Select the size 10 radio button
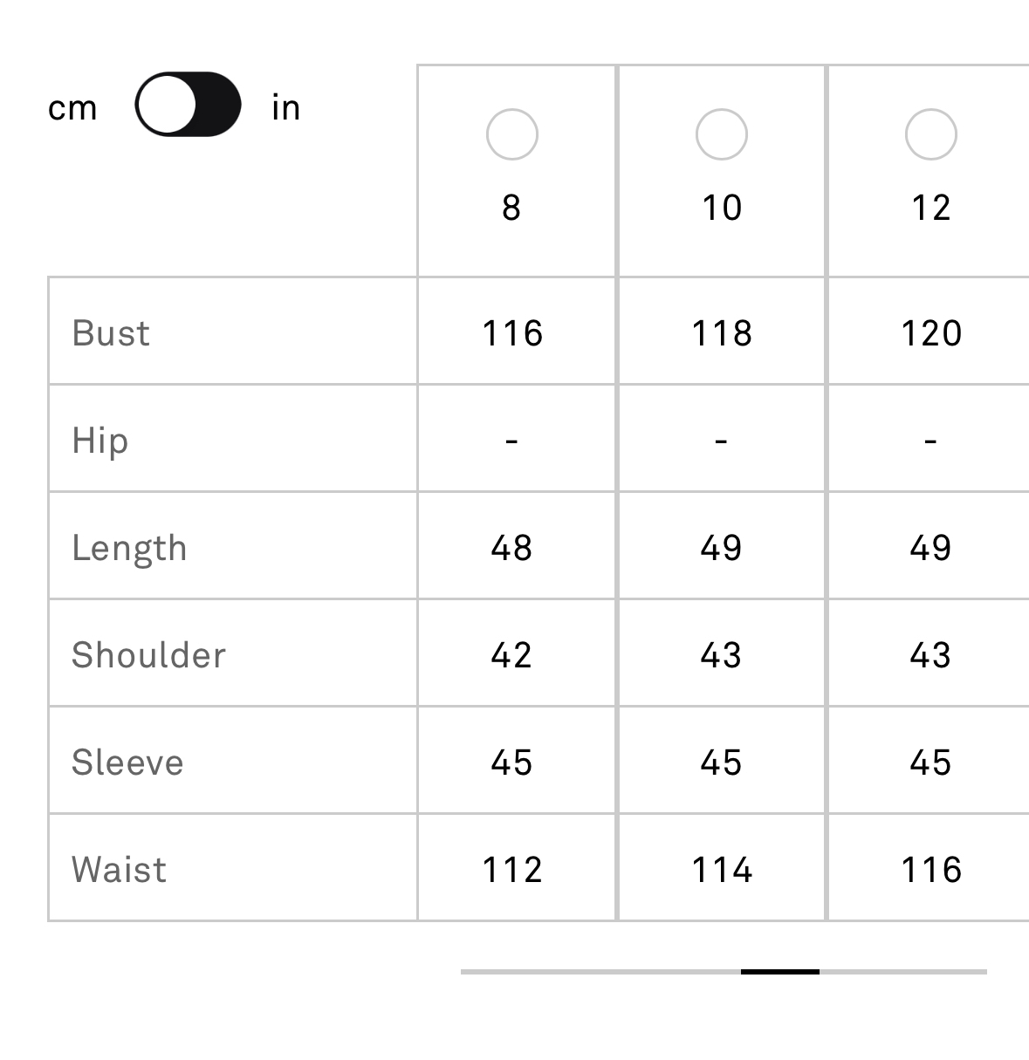Screen dimensions: 1029x1060 point(721,134)
